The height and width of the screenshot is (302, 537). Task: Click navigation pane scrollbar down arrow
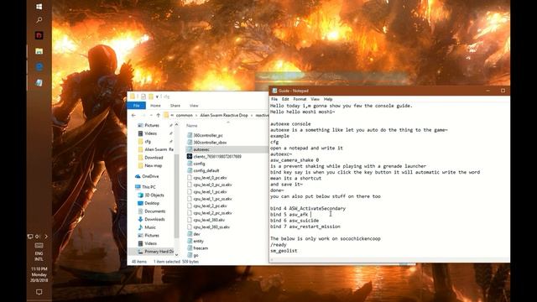coord(177,255)
